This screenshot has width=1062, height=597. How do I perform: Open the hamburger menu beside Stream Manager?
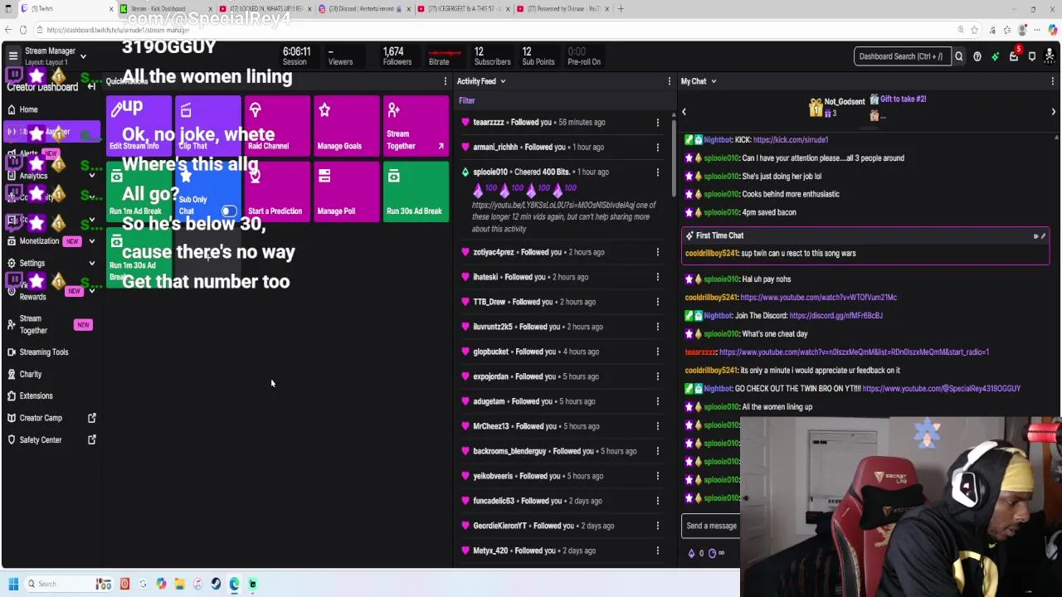click(x=12, y=56)
